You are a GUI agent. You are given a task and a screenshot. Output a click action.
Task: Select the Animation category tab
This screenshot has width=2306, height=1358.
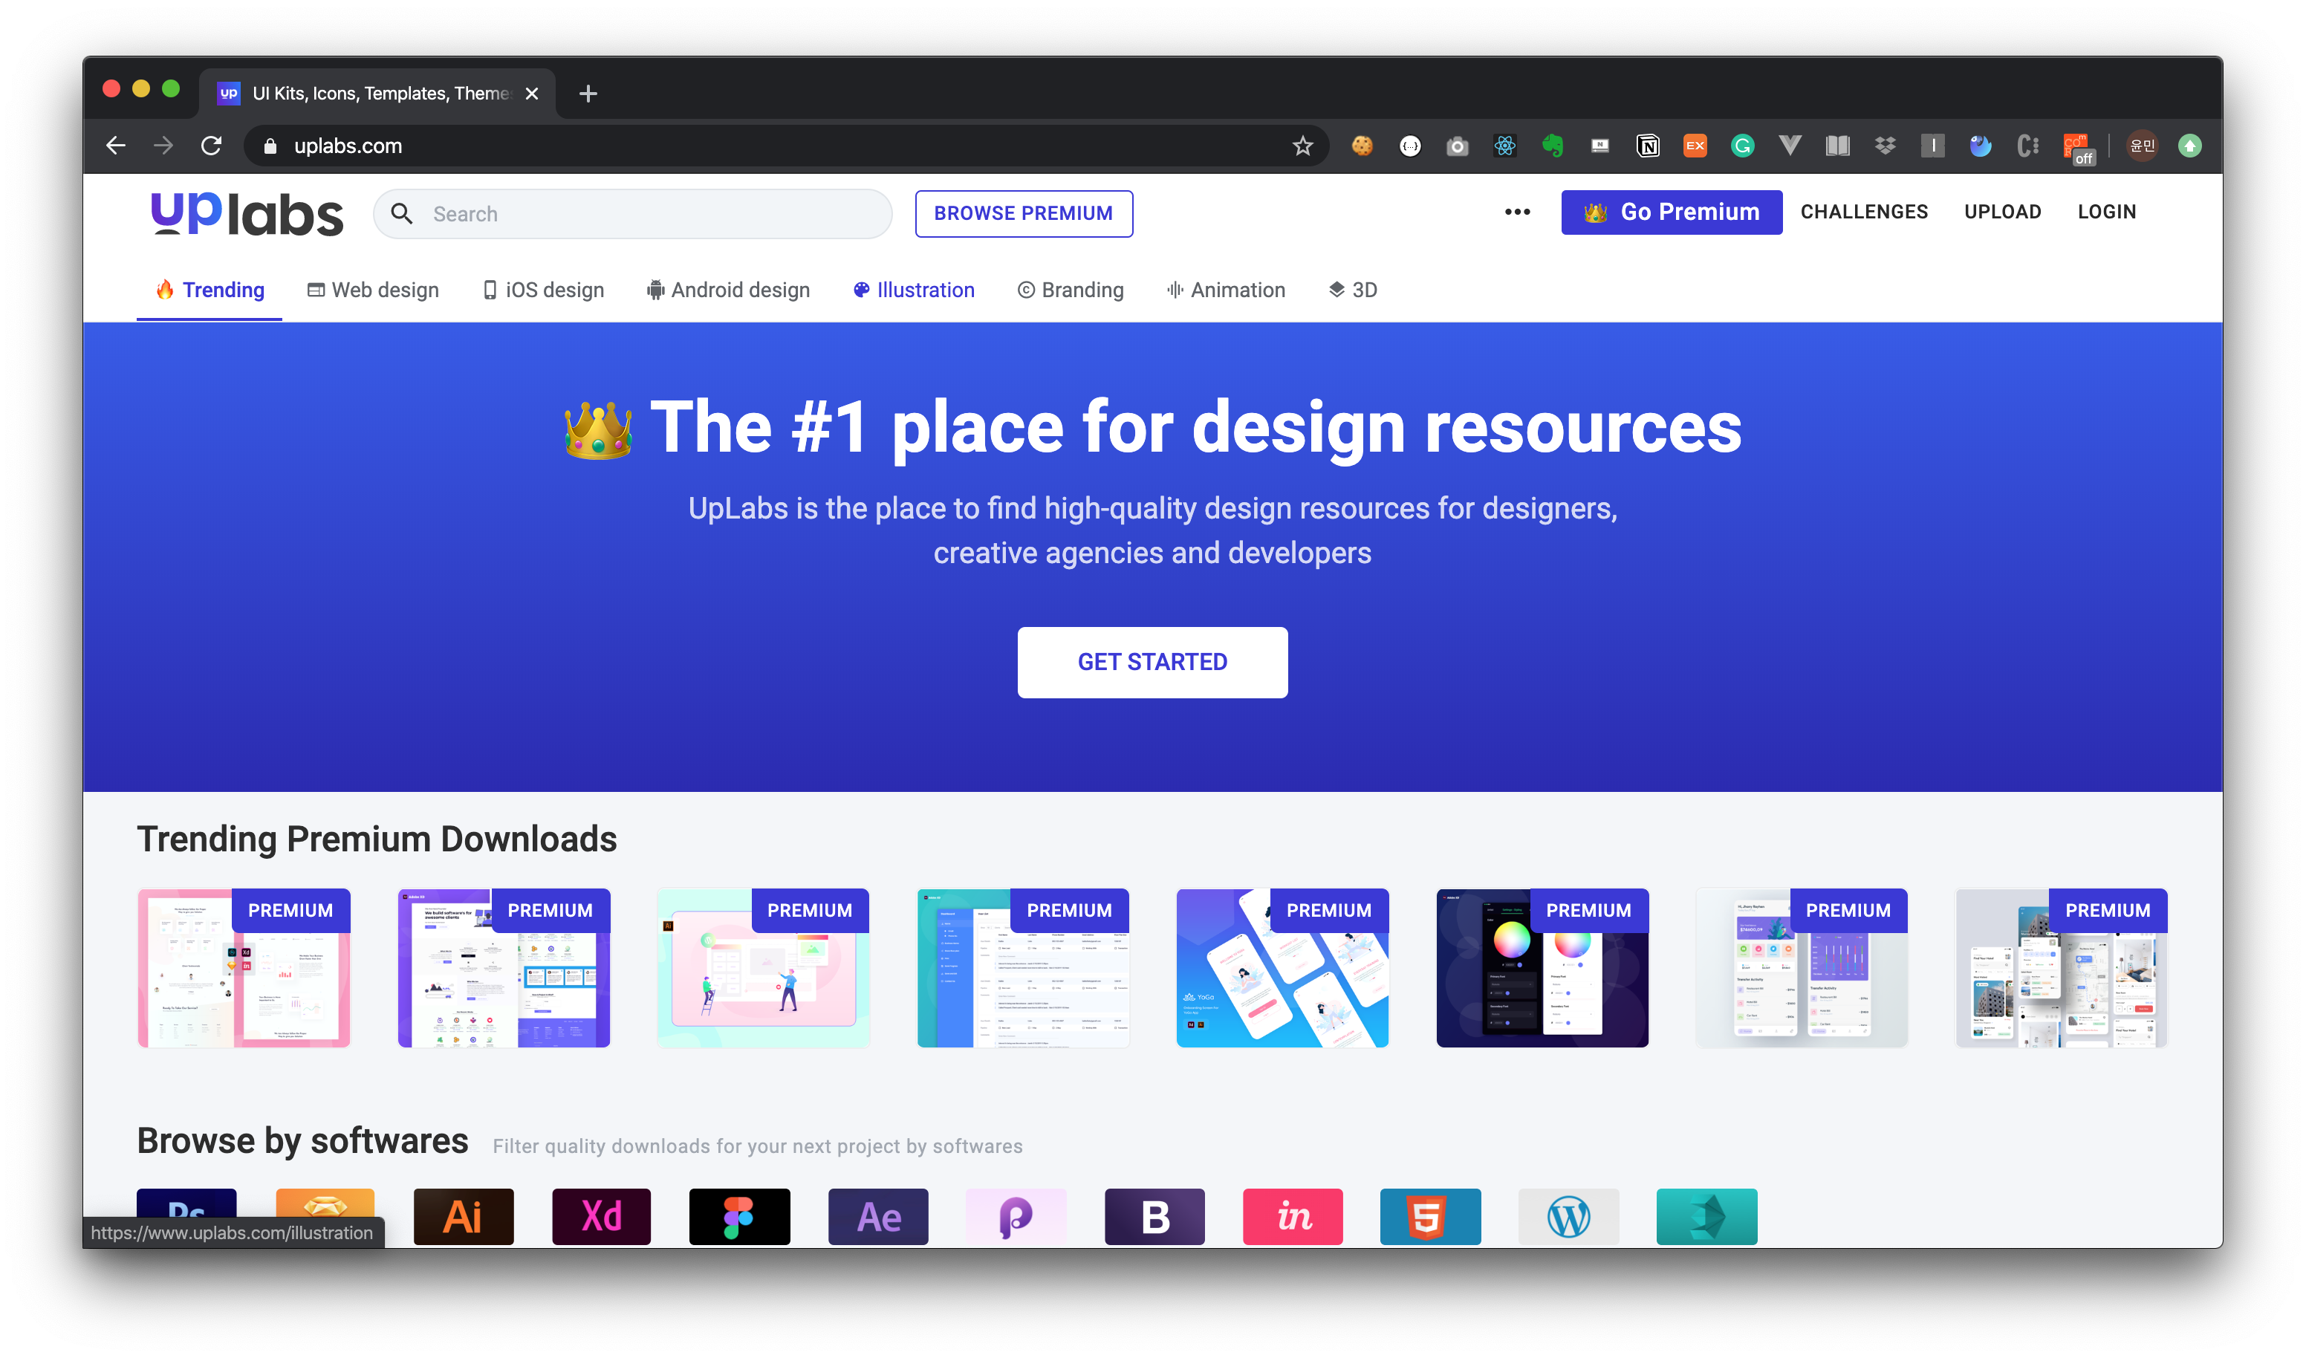(x=1225, y=290)
